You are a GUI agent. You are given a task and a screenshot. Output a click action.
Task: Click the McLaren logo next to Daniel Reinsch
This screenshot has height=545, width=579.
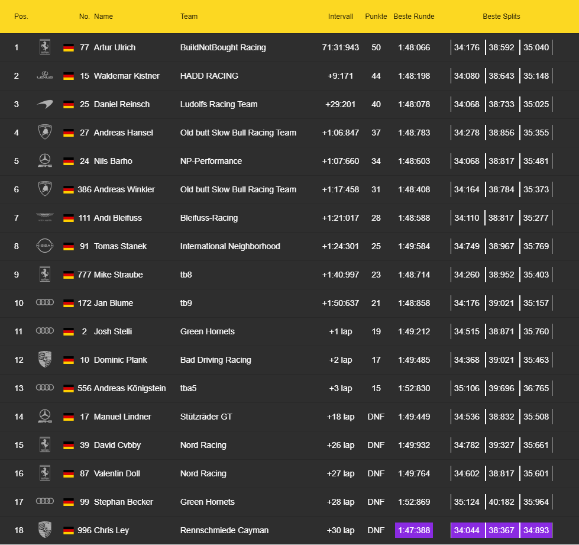click(44, 104)
